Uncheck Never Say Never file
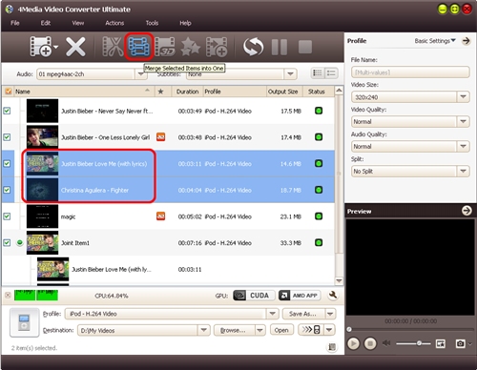Viewport: 477px width, 370px height. [x=7, y=111]
